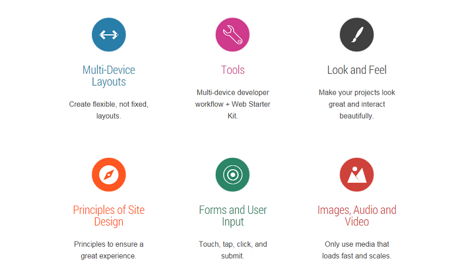This screenshot has width=462, height=262.
Task: Click the blue Multi-Device Layouts arrow icon
Action: [x=109, y=35]
